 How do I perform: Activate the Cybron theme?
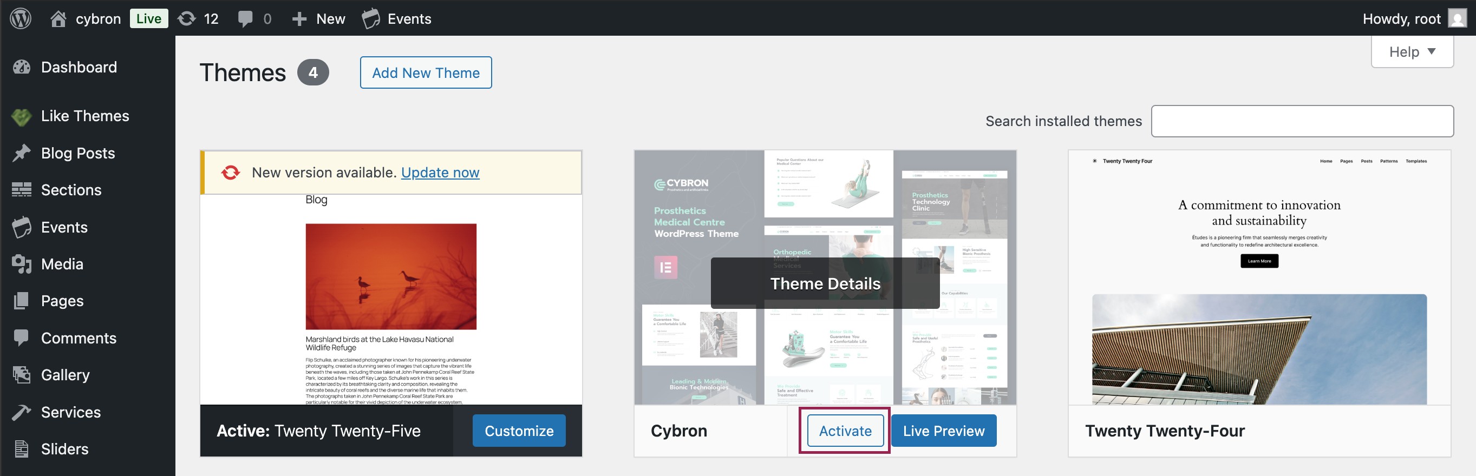coord(845,431)
